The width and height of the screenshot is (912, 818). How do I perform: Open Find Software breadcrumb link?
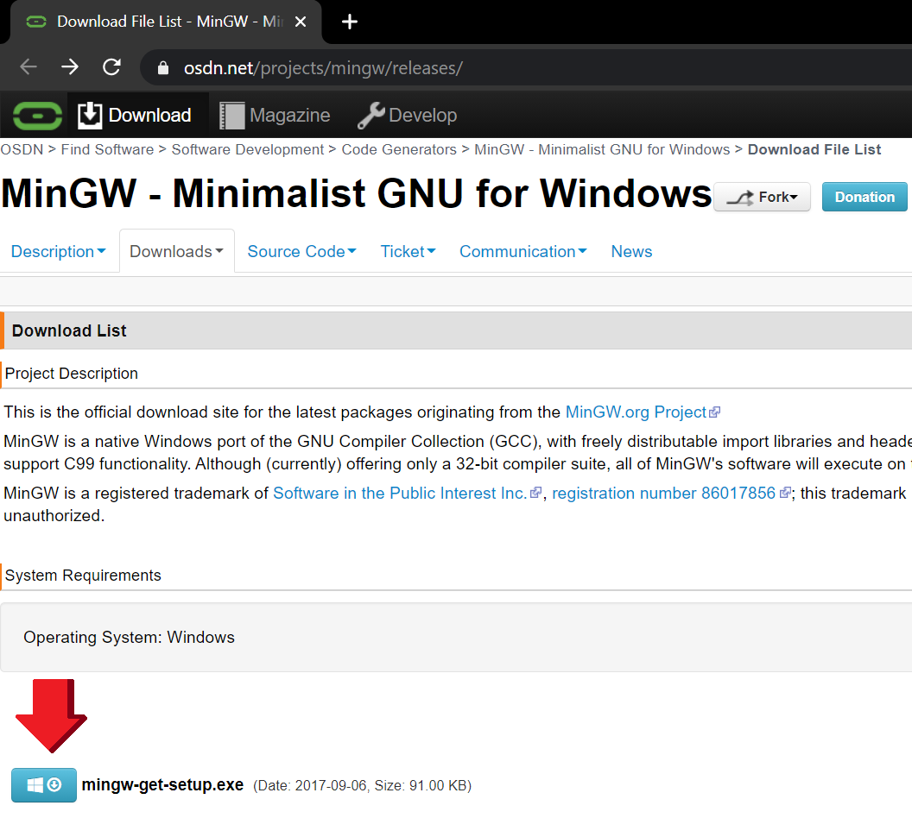click(107, 149)
